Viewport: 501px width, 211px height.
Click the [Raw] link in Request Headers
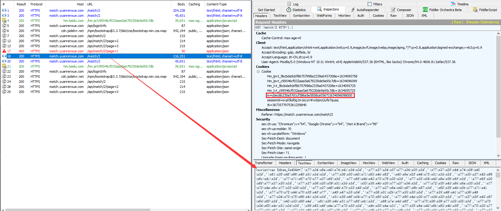coord(457,22)
